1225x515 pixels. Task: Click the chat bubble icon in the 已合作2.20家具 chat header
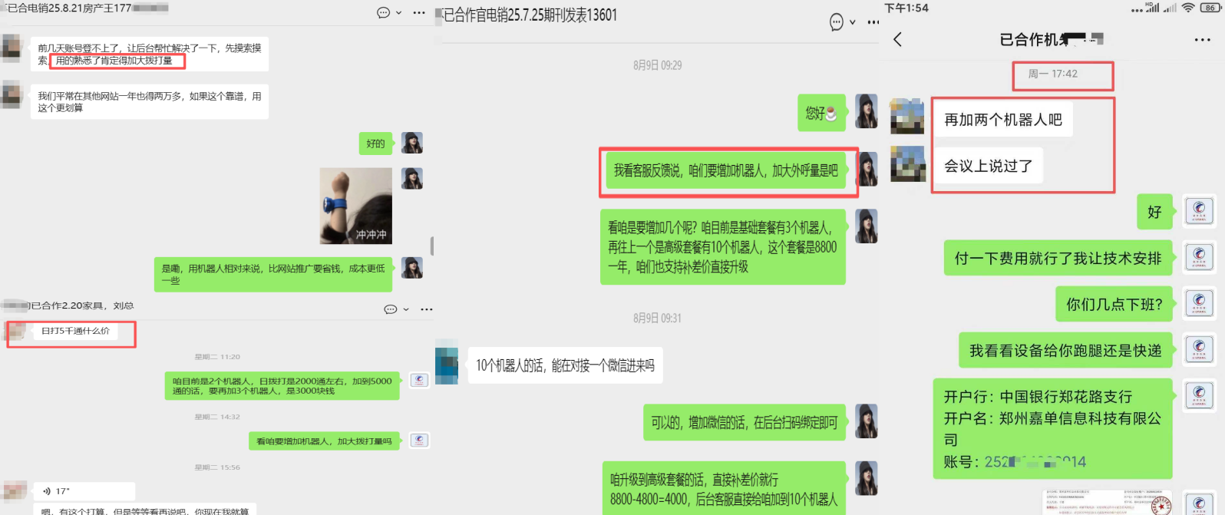pyautogui.click(x=390, y=309)
